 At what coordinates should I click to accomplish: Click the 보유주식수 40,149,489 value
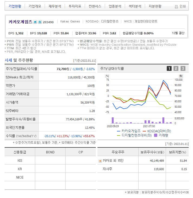tap(157, 161)
